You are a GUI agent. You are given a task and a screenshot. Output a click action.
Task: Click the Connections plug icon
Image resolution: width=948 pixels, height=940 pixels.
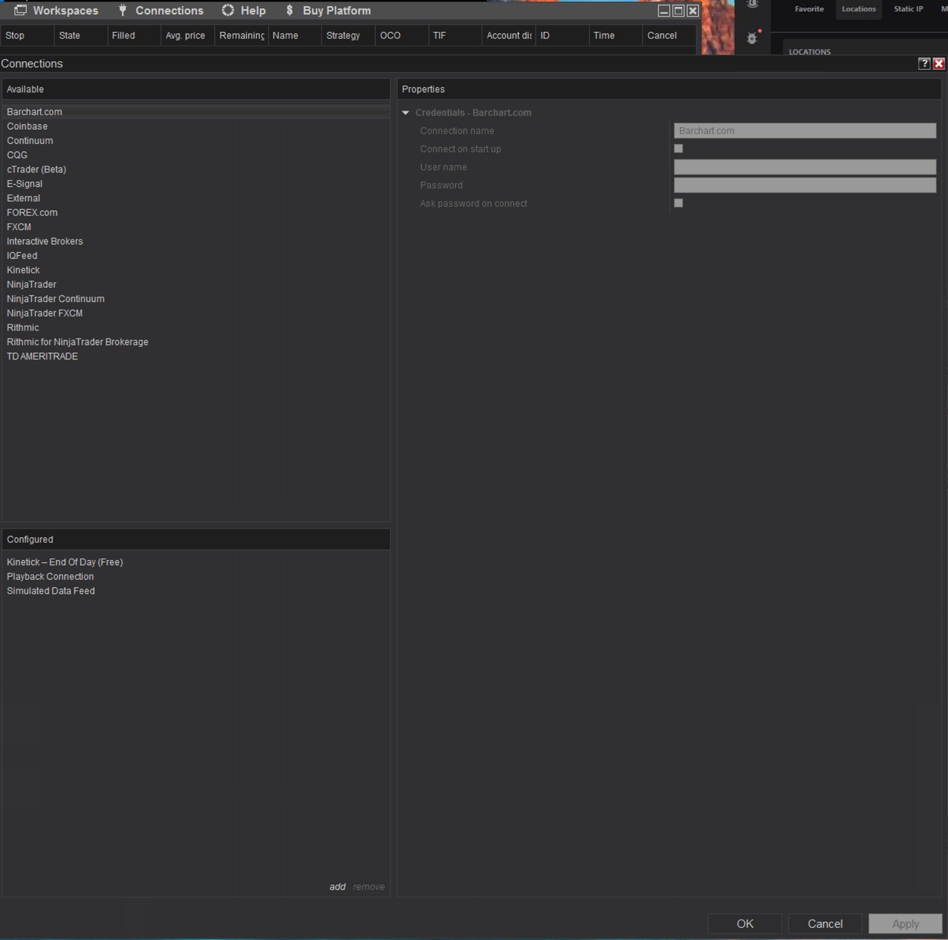pos(123,10)
